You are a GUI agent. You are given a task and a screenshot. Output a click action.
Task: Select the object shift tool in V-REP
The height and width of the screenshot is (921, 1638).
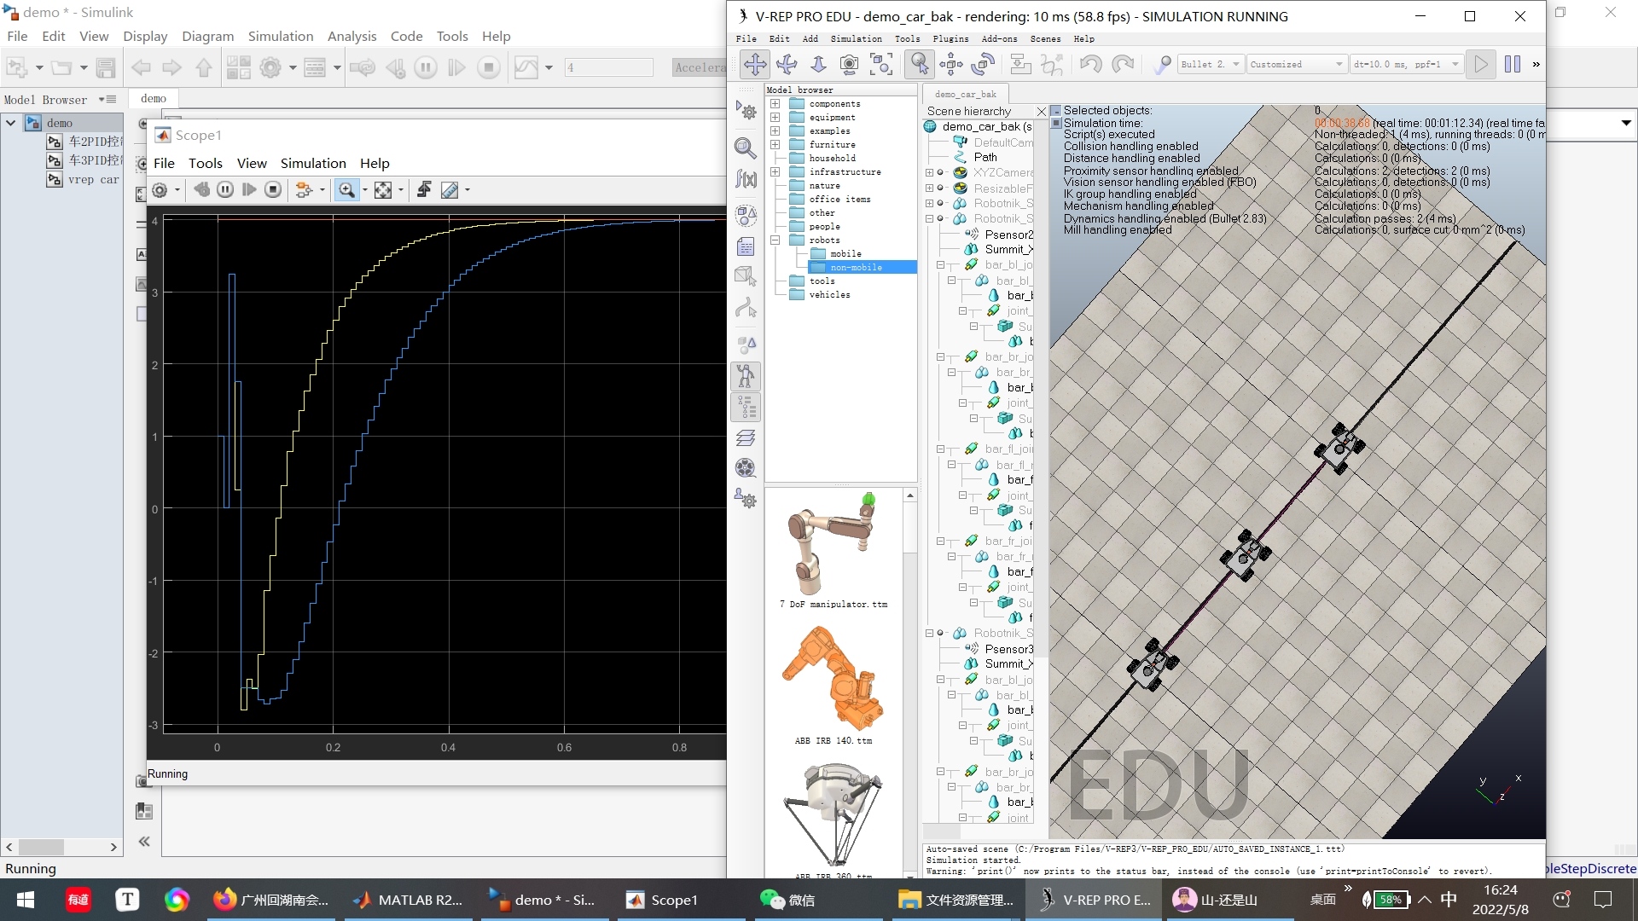tap(950, 64)
